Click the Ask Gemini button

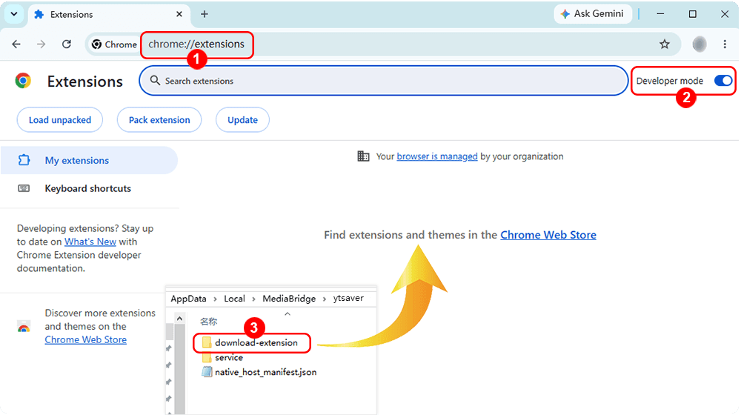(x=593, y=13)
